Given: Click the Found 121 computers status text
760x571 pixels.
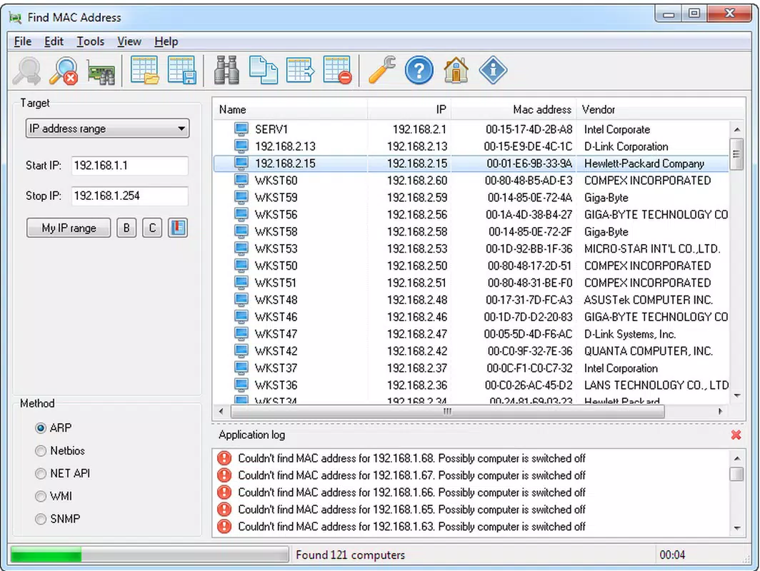Looking at the screenshot, I should point(351,555).
